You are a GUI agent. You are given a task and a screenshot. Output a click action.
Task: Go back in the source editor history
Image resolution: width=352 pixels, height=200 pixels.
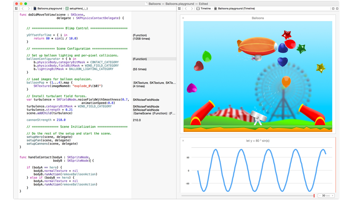[x=23, y=8]
